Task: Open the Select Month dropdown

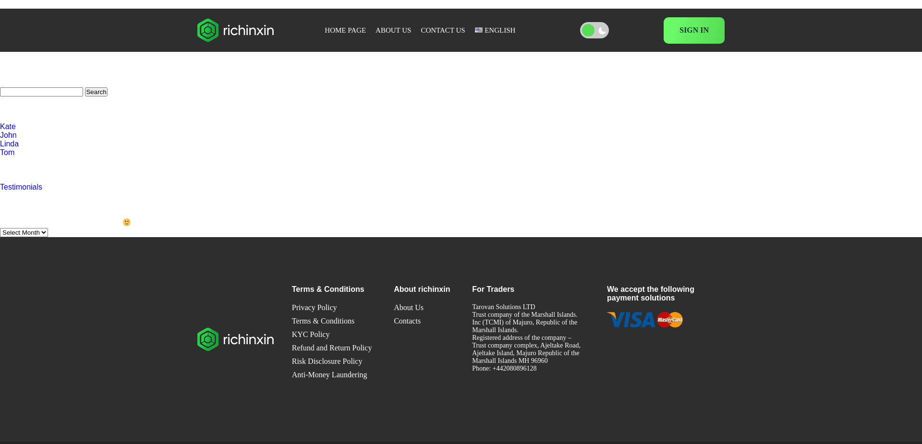Action: point(24,232)
